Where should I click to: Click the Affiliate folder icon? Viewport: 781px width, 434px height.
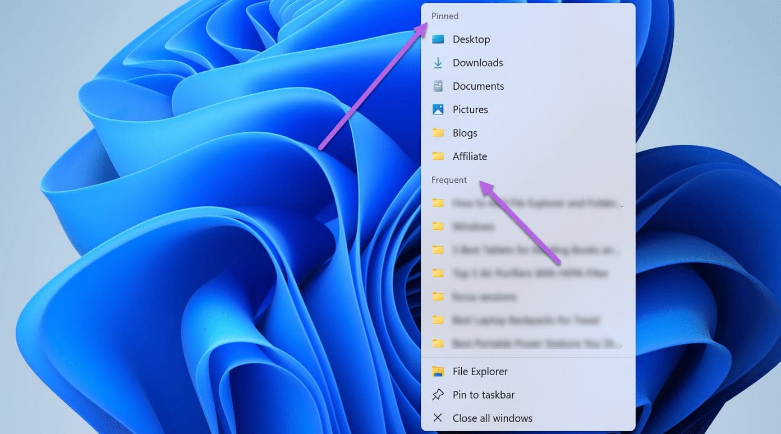click(x=438, y=156)
